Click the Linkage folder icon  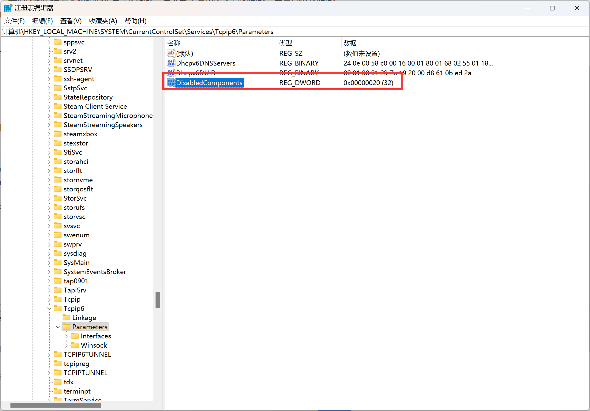tap(66, 318)
